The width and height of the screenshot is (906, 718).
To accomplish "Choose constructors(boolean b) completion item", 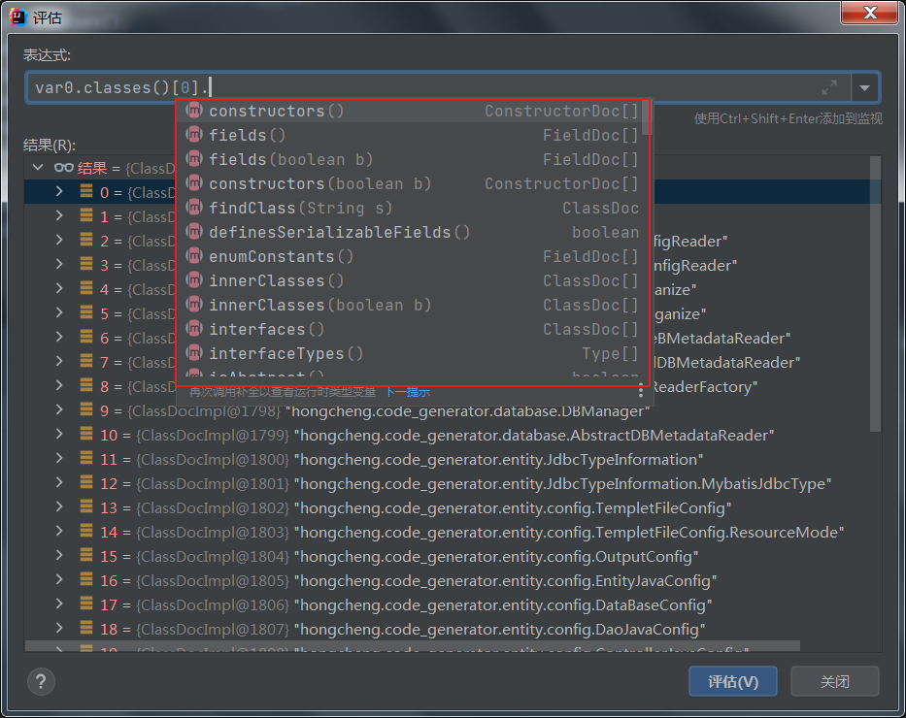I will (413, 183).
